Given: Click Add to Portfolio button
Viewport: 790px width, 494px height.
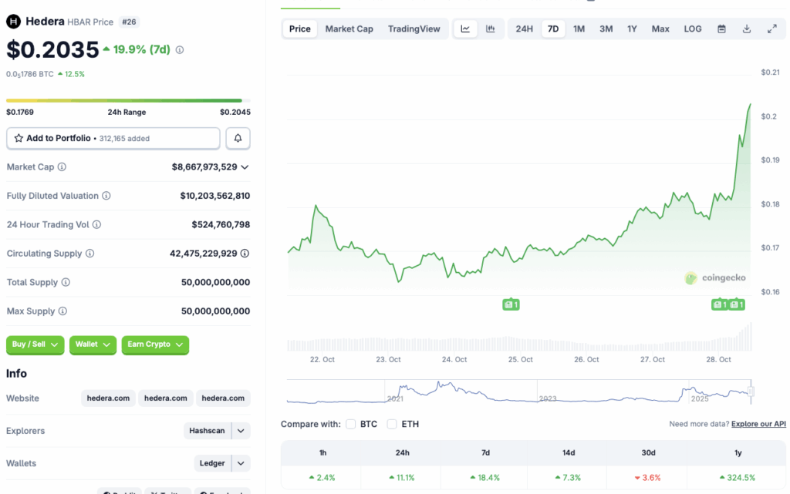Looking at the screenshot, I should 113,138.
